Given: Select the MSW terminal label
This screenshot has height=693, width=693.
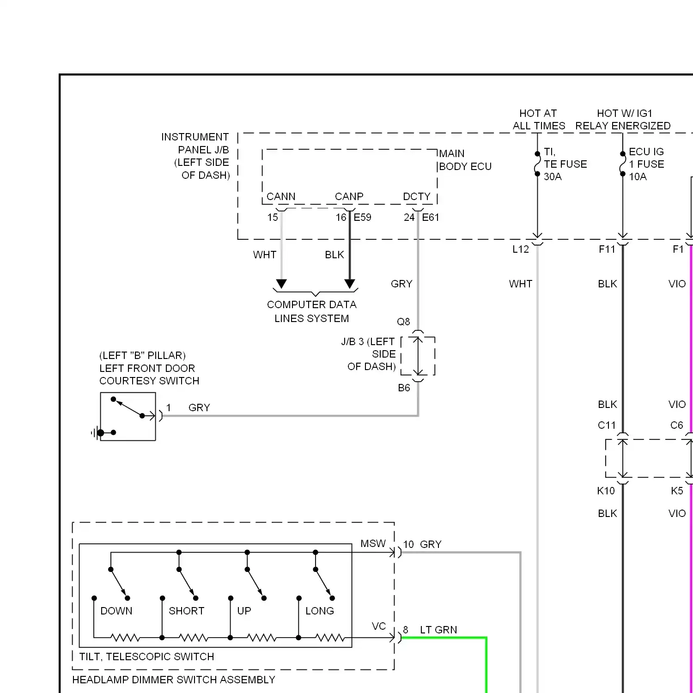Looking at the screenshot, I should tap(373, 543).
